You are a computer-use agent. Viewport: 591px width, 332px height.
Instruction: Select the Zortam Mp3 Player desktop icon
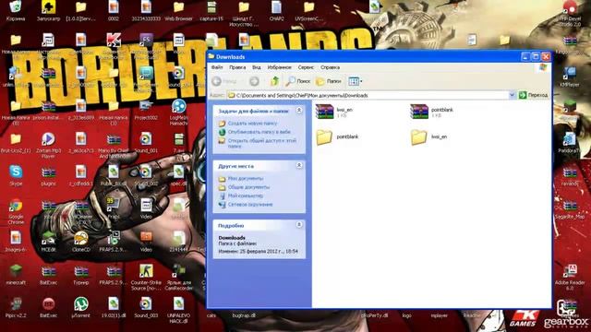tap(48, 145)
